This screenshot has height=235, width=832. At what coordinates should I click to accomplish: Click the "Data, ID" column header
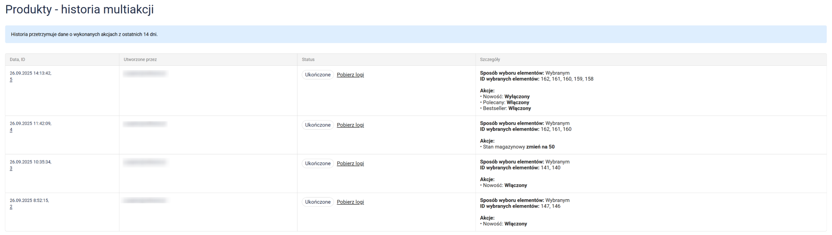point(18,60)
